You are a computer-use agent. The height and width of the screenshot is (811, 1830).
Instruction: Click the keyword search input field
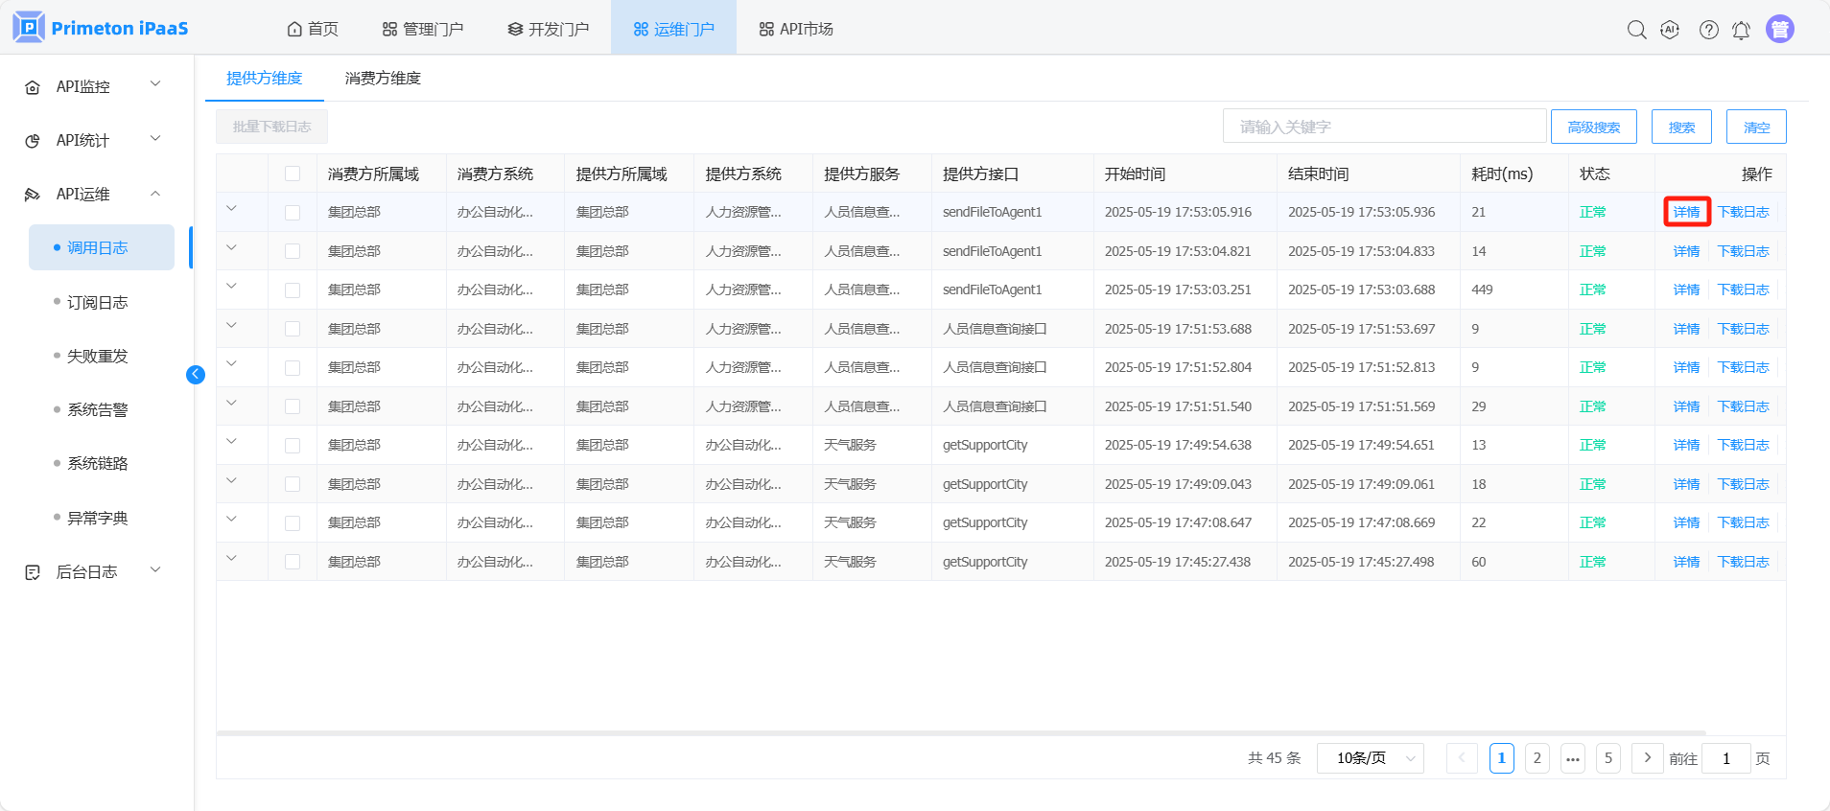click(1384, 127)
